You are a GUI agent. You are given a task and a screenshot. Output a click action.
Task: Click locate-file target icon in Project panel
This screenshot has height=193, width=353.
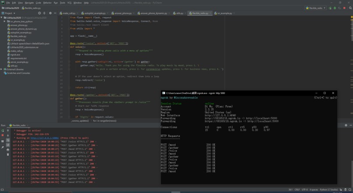(39, 13)
